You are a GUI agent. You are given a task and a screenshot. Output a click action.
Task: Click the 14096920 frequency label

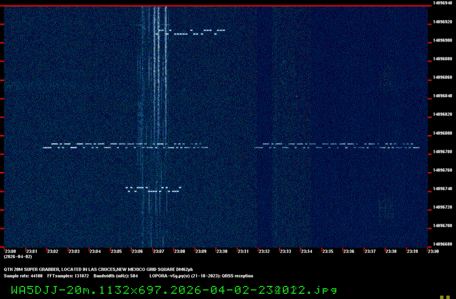pos(442,22)
